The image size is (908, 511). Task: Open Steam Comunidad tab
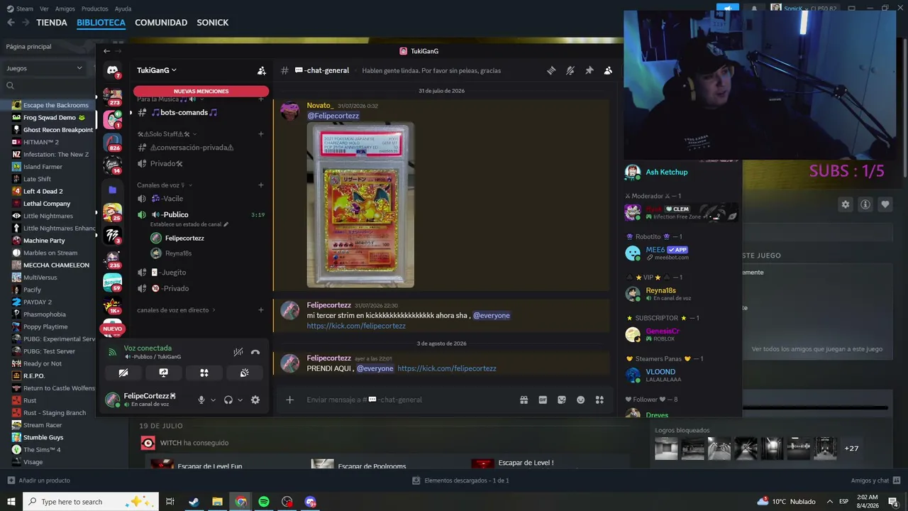tap(161, 23)
